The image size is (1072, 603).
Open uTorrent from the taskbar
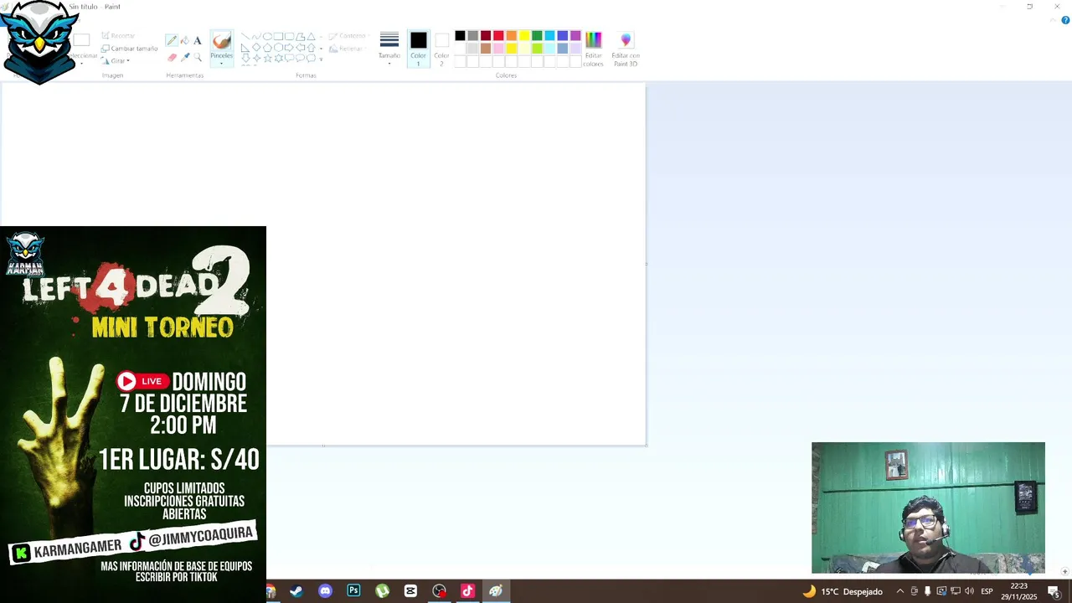382,591
